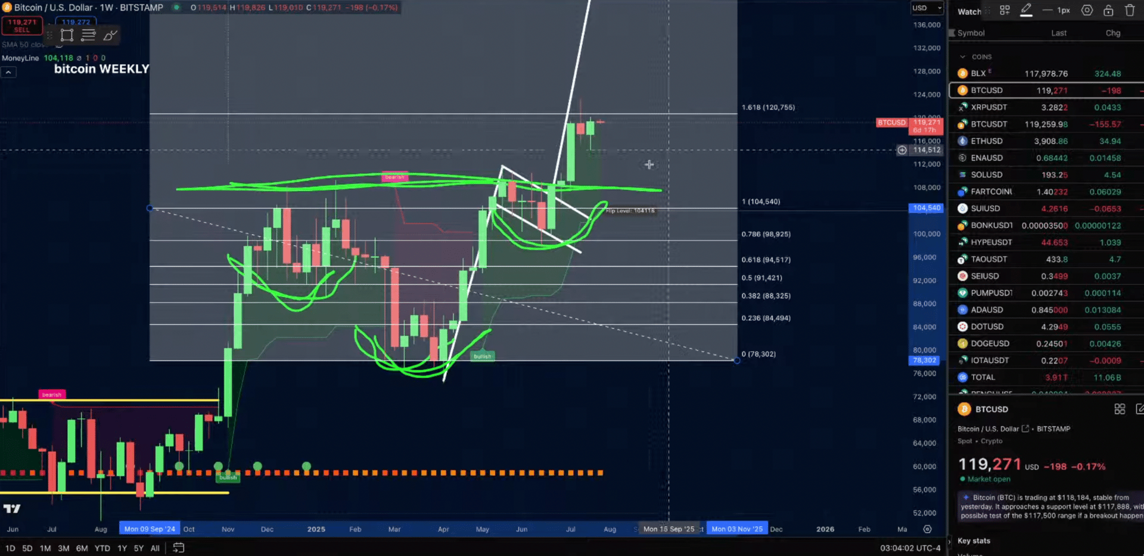
Task: Click the ENAUSD coin icon
Action: tap(962, 158)
